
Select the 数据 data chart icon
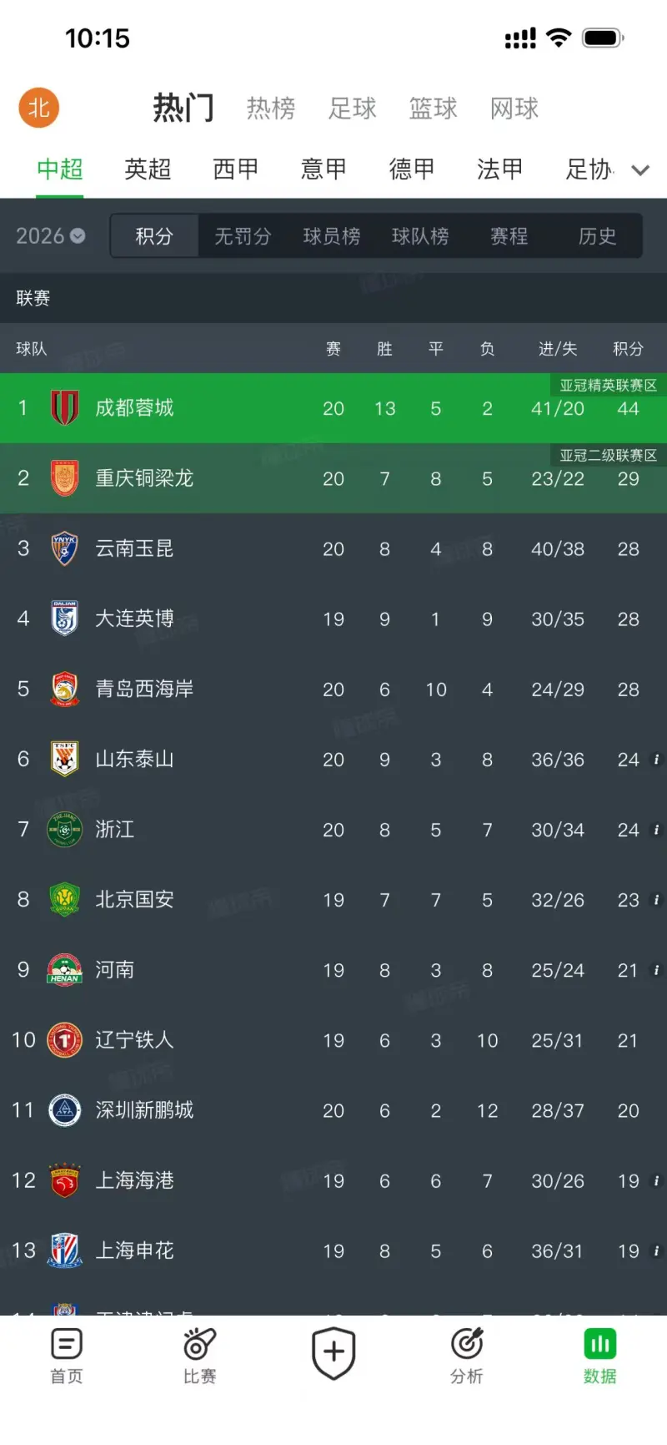click(599, 1344)
